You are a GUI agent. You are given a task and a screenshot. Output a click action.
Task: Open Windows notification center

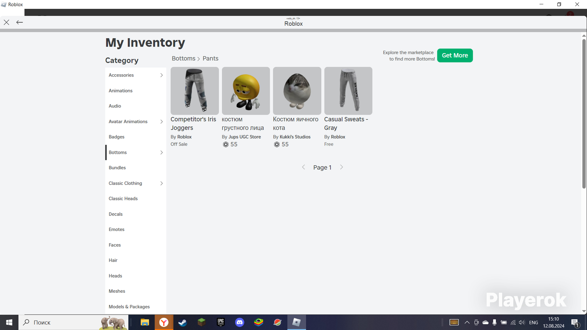[575, 322]
